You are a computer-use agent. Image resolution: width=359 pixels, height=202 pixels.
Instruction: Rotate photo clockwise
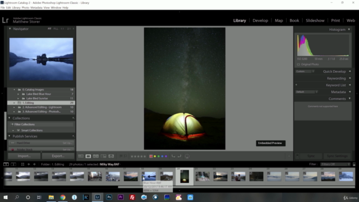click(x=179, y=156)
